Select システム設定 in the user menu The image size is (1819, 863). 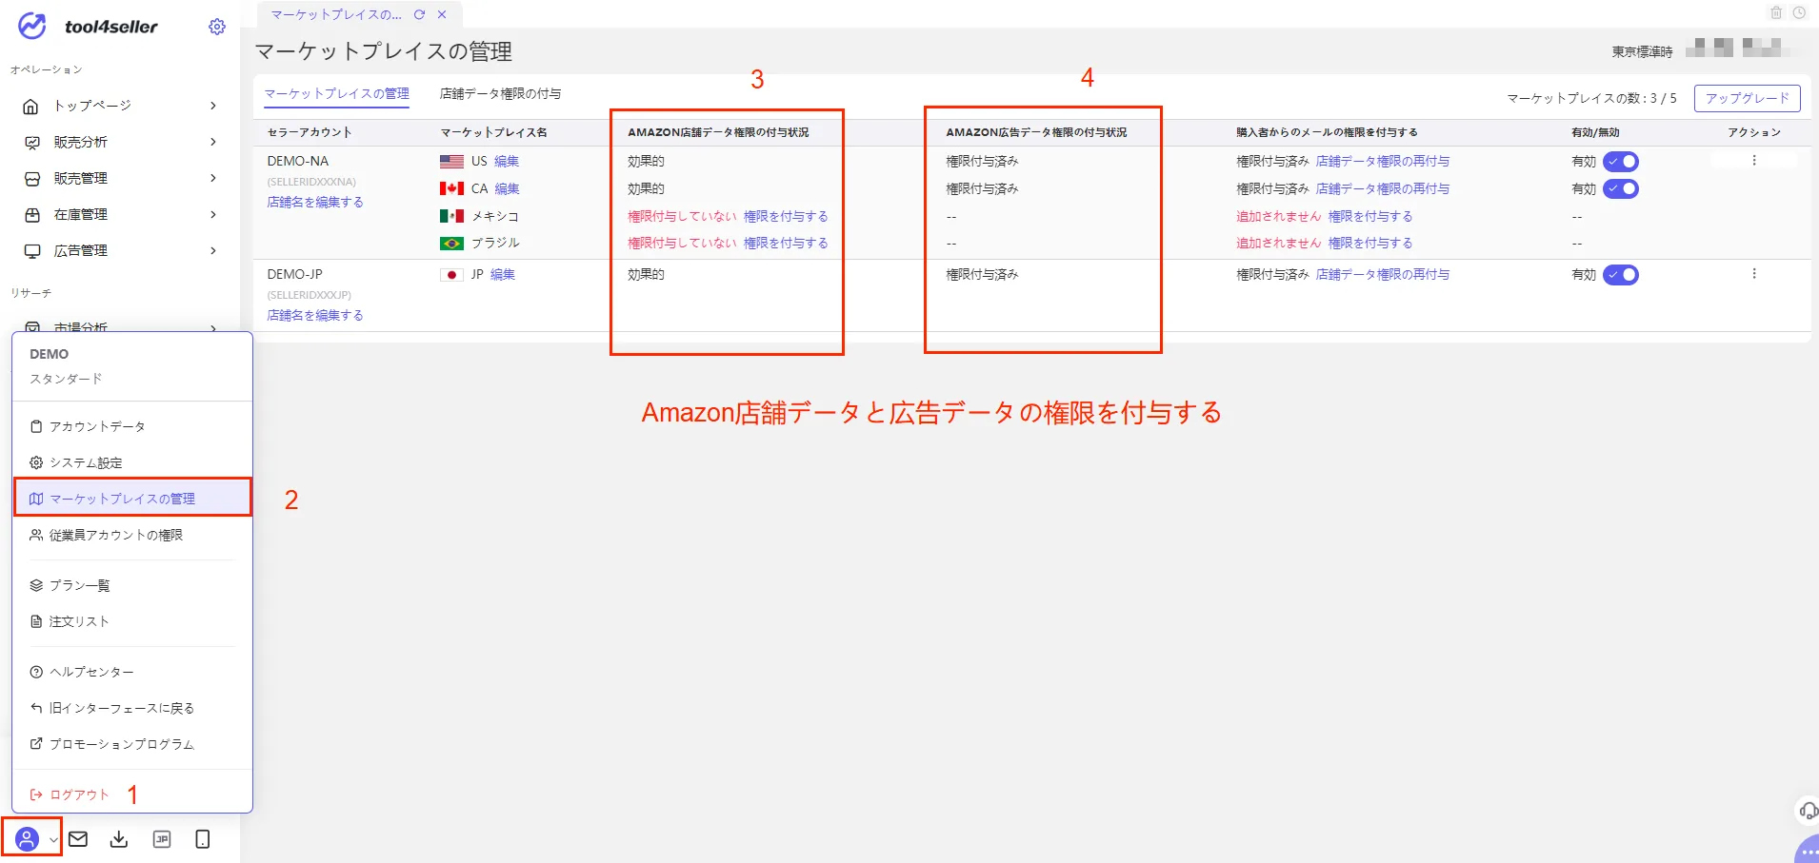coord(132,462)
